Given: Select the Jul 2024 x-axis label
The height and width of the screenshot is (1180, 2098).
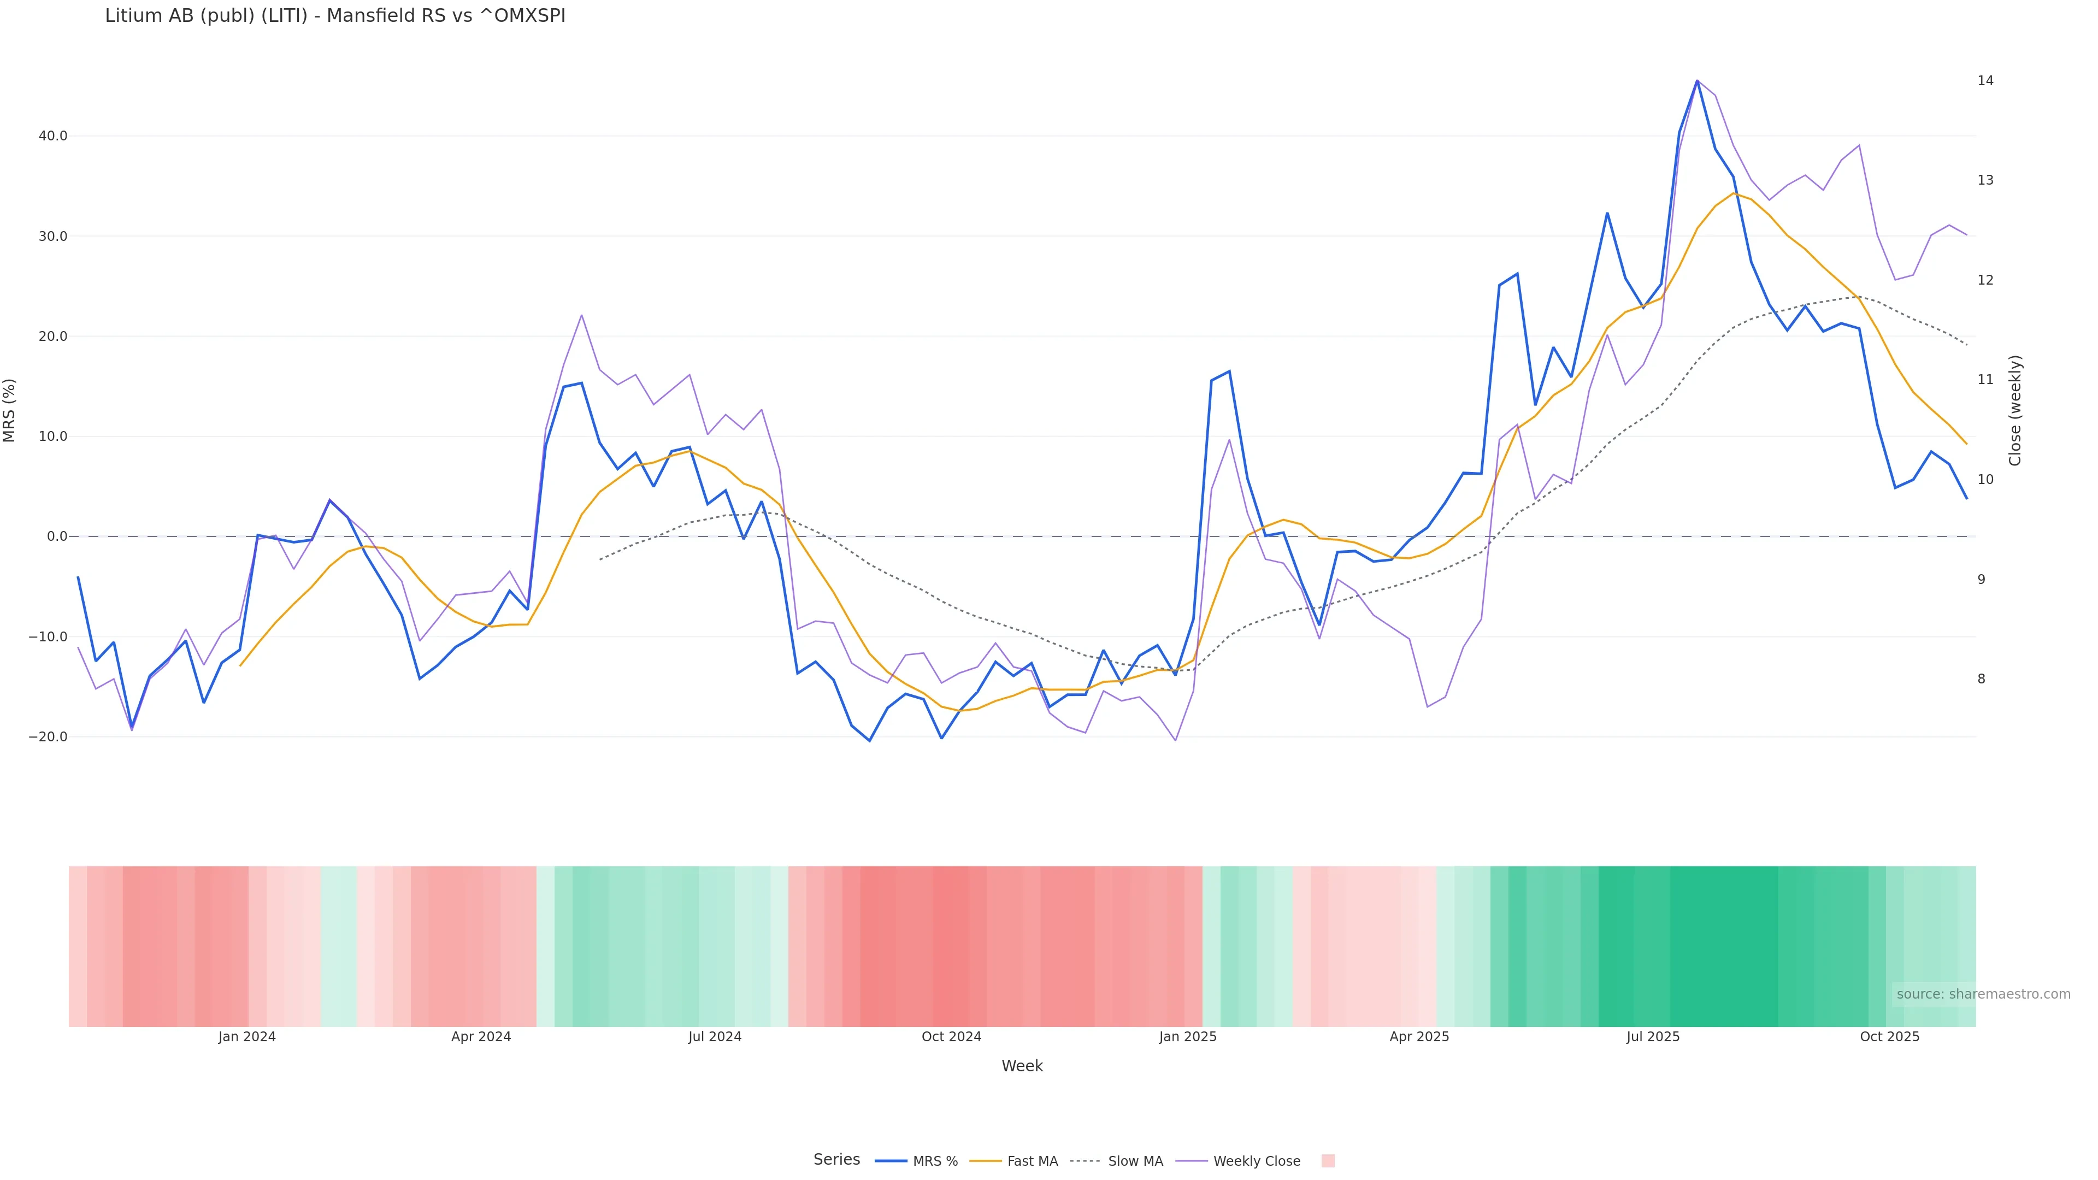Looking at the screenshot, I should pyautogui.click(x=714, y=1037).
